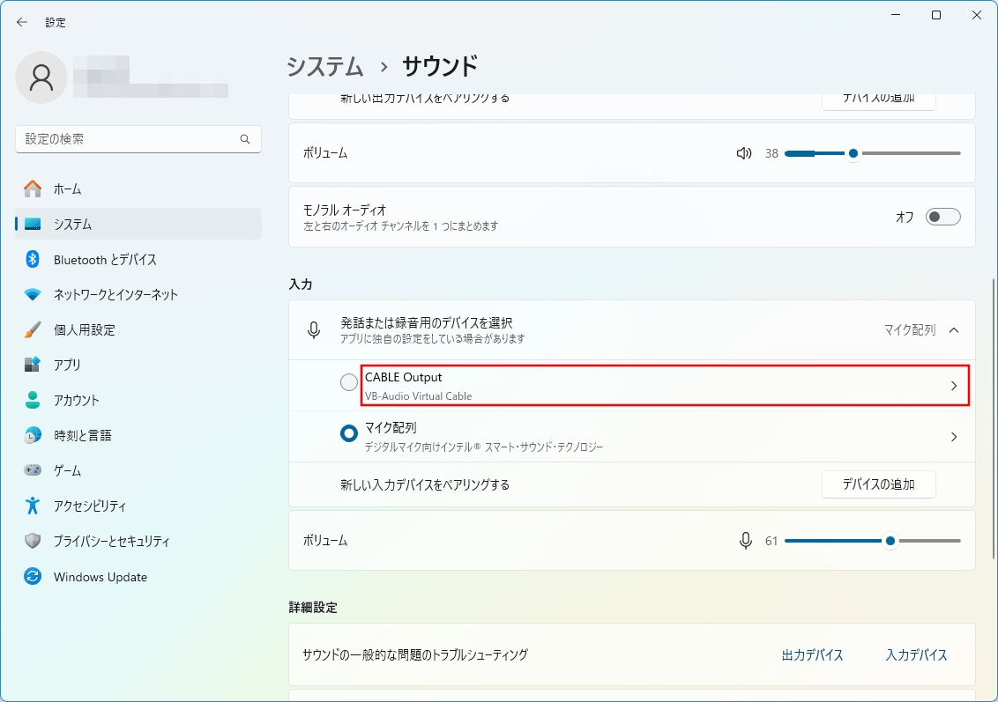Select CABLE Output radio button
998x702 pixels.
pyautogui.click(x=349, y=382)
